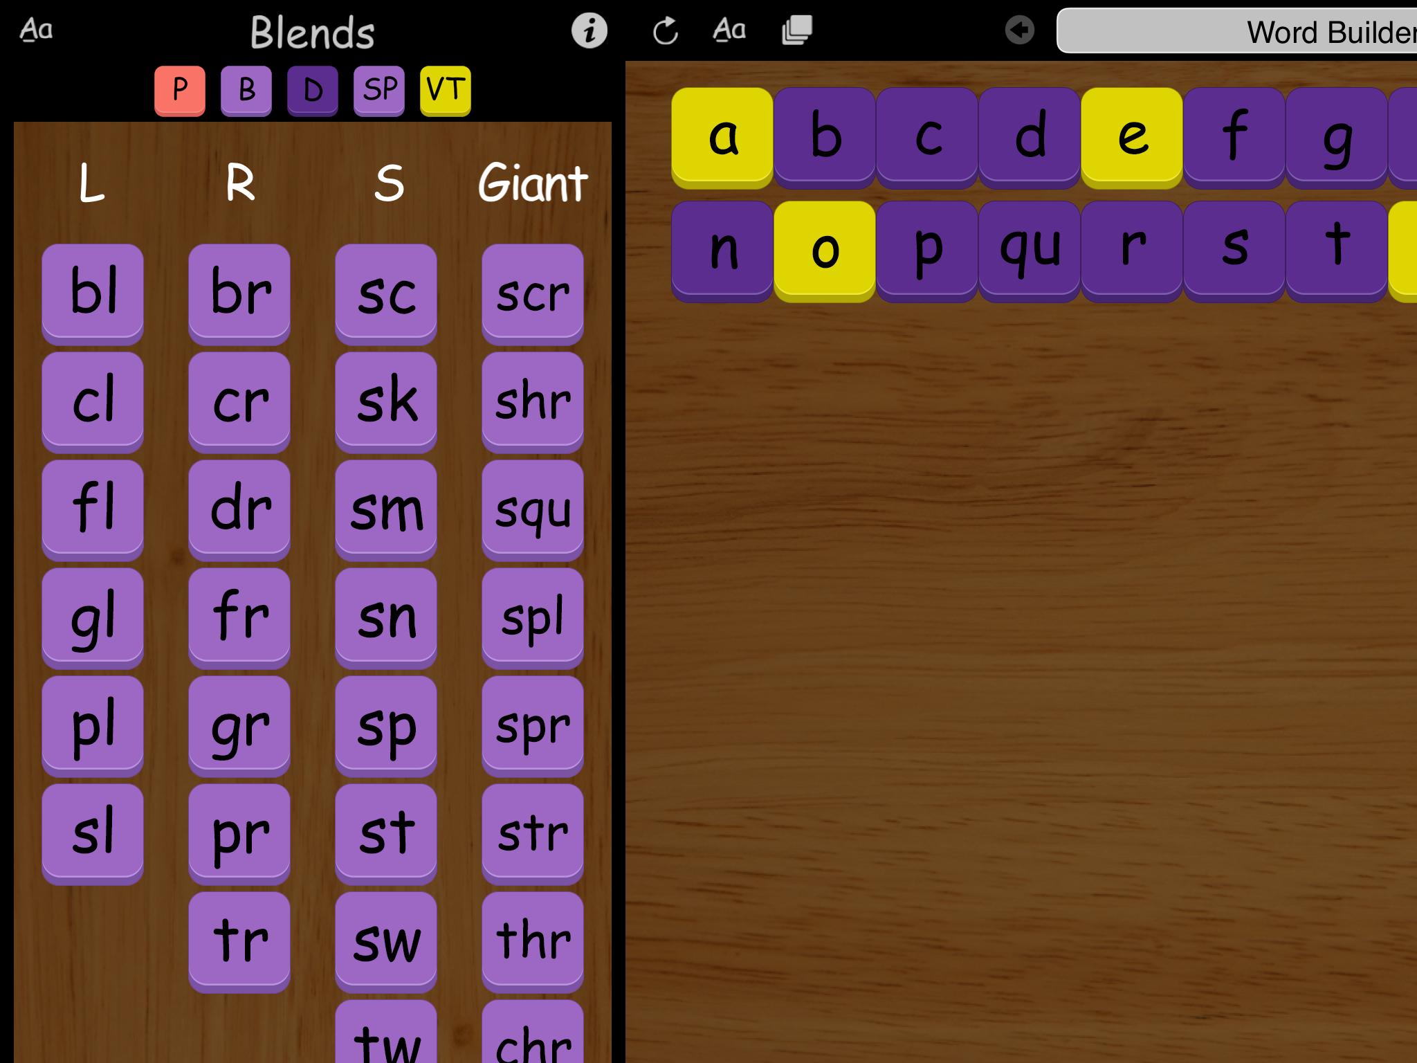Open the stacked pages icon
Screen dimensions: 1417x1063
point(796,30)
